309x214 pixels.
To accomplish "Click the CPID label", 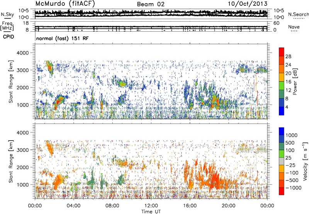I will click(x=8, y=37).
